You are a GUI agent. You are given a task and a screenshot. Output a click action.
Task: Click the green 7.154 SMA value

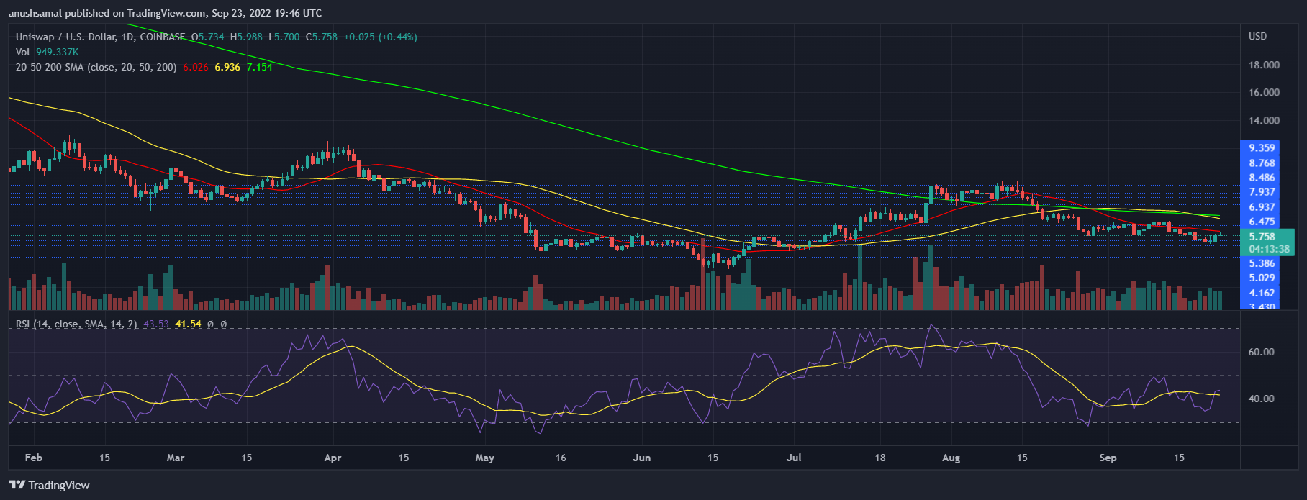point(259,67)
